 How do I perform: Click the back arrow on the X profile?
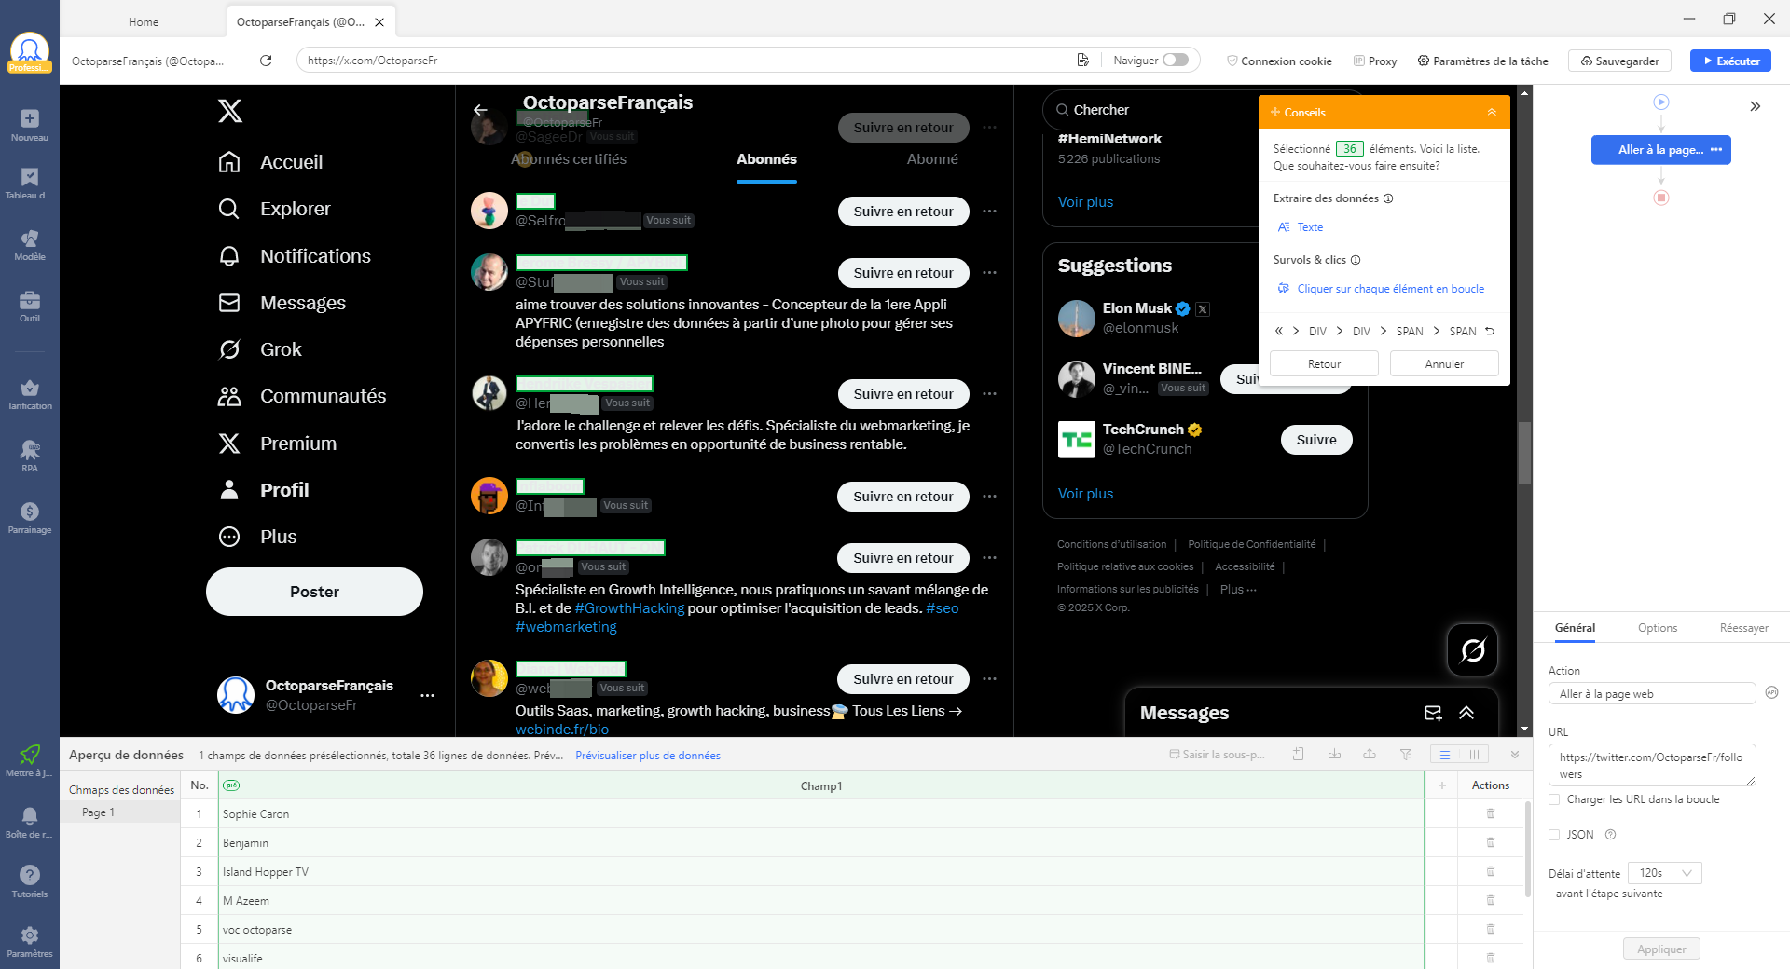(480, 110)
